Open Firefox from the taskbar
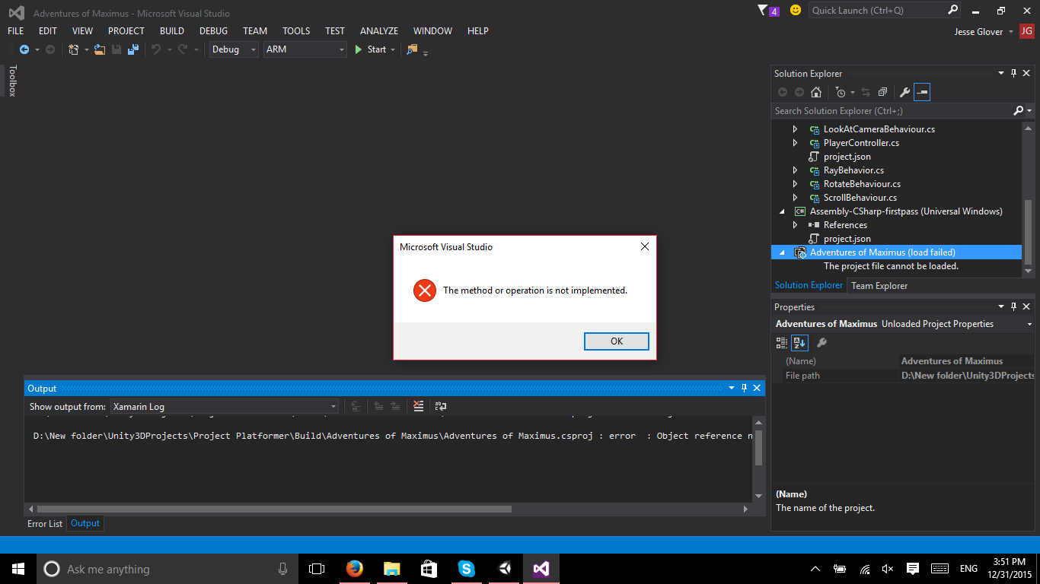This screenshot has height=584, width=1040. click(x=354, y=569)
